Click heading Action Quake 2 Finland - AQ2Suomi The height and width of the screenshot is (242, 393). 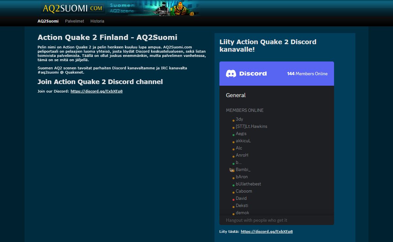(107, 37)
